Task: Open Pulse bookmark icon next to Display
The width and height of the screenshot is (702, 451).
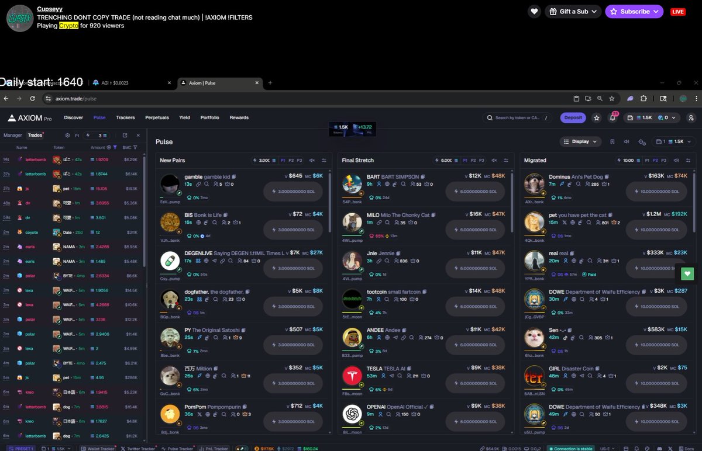Action: [x=612, y=141]
